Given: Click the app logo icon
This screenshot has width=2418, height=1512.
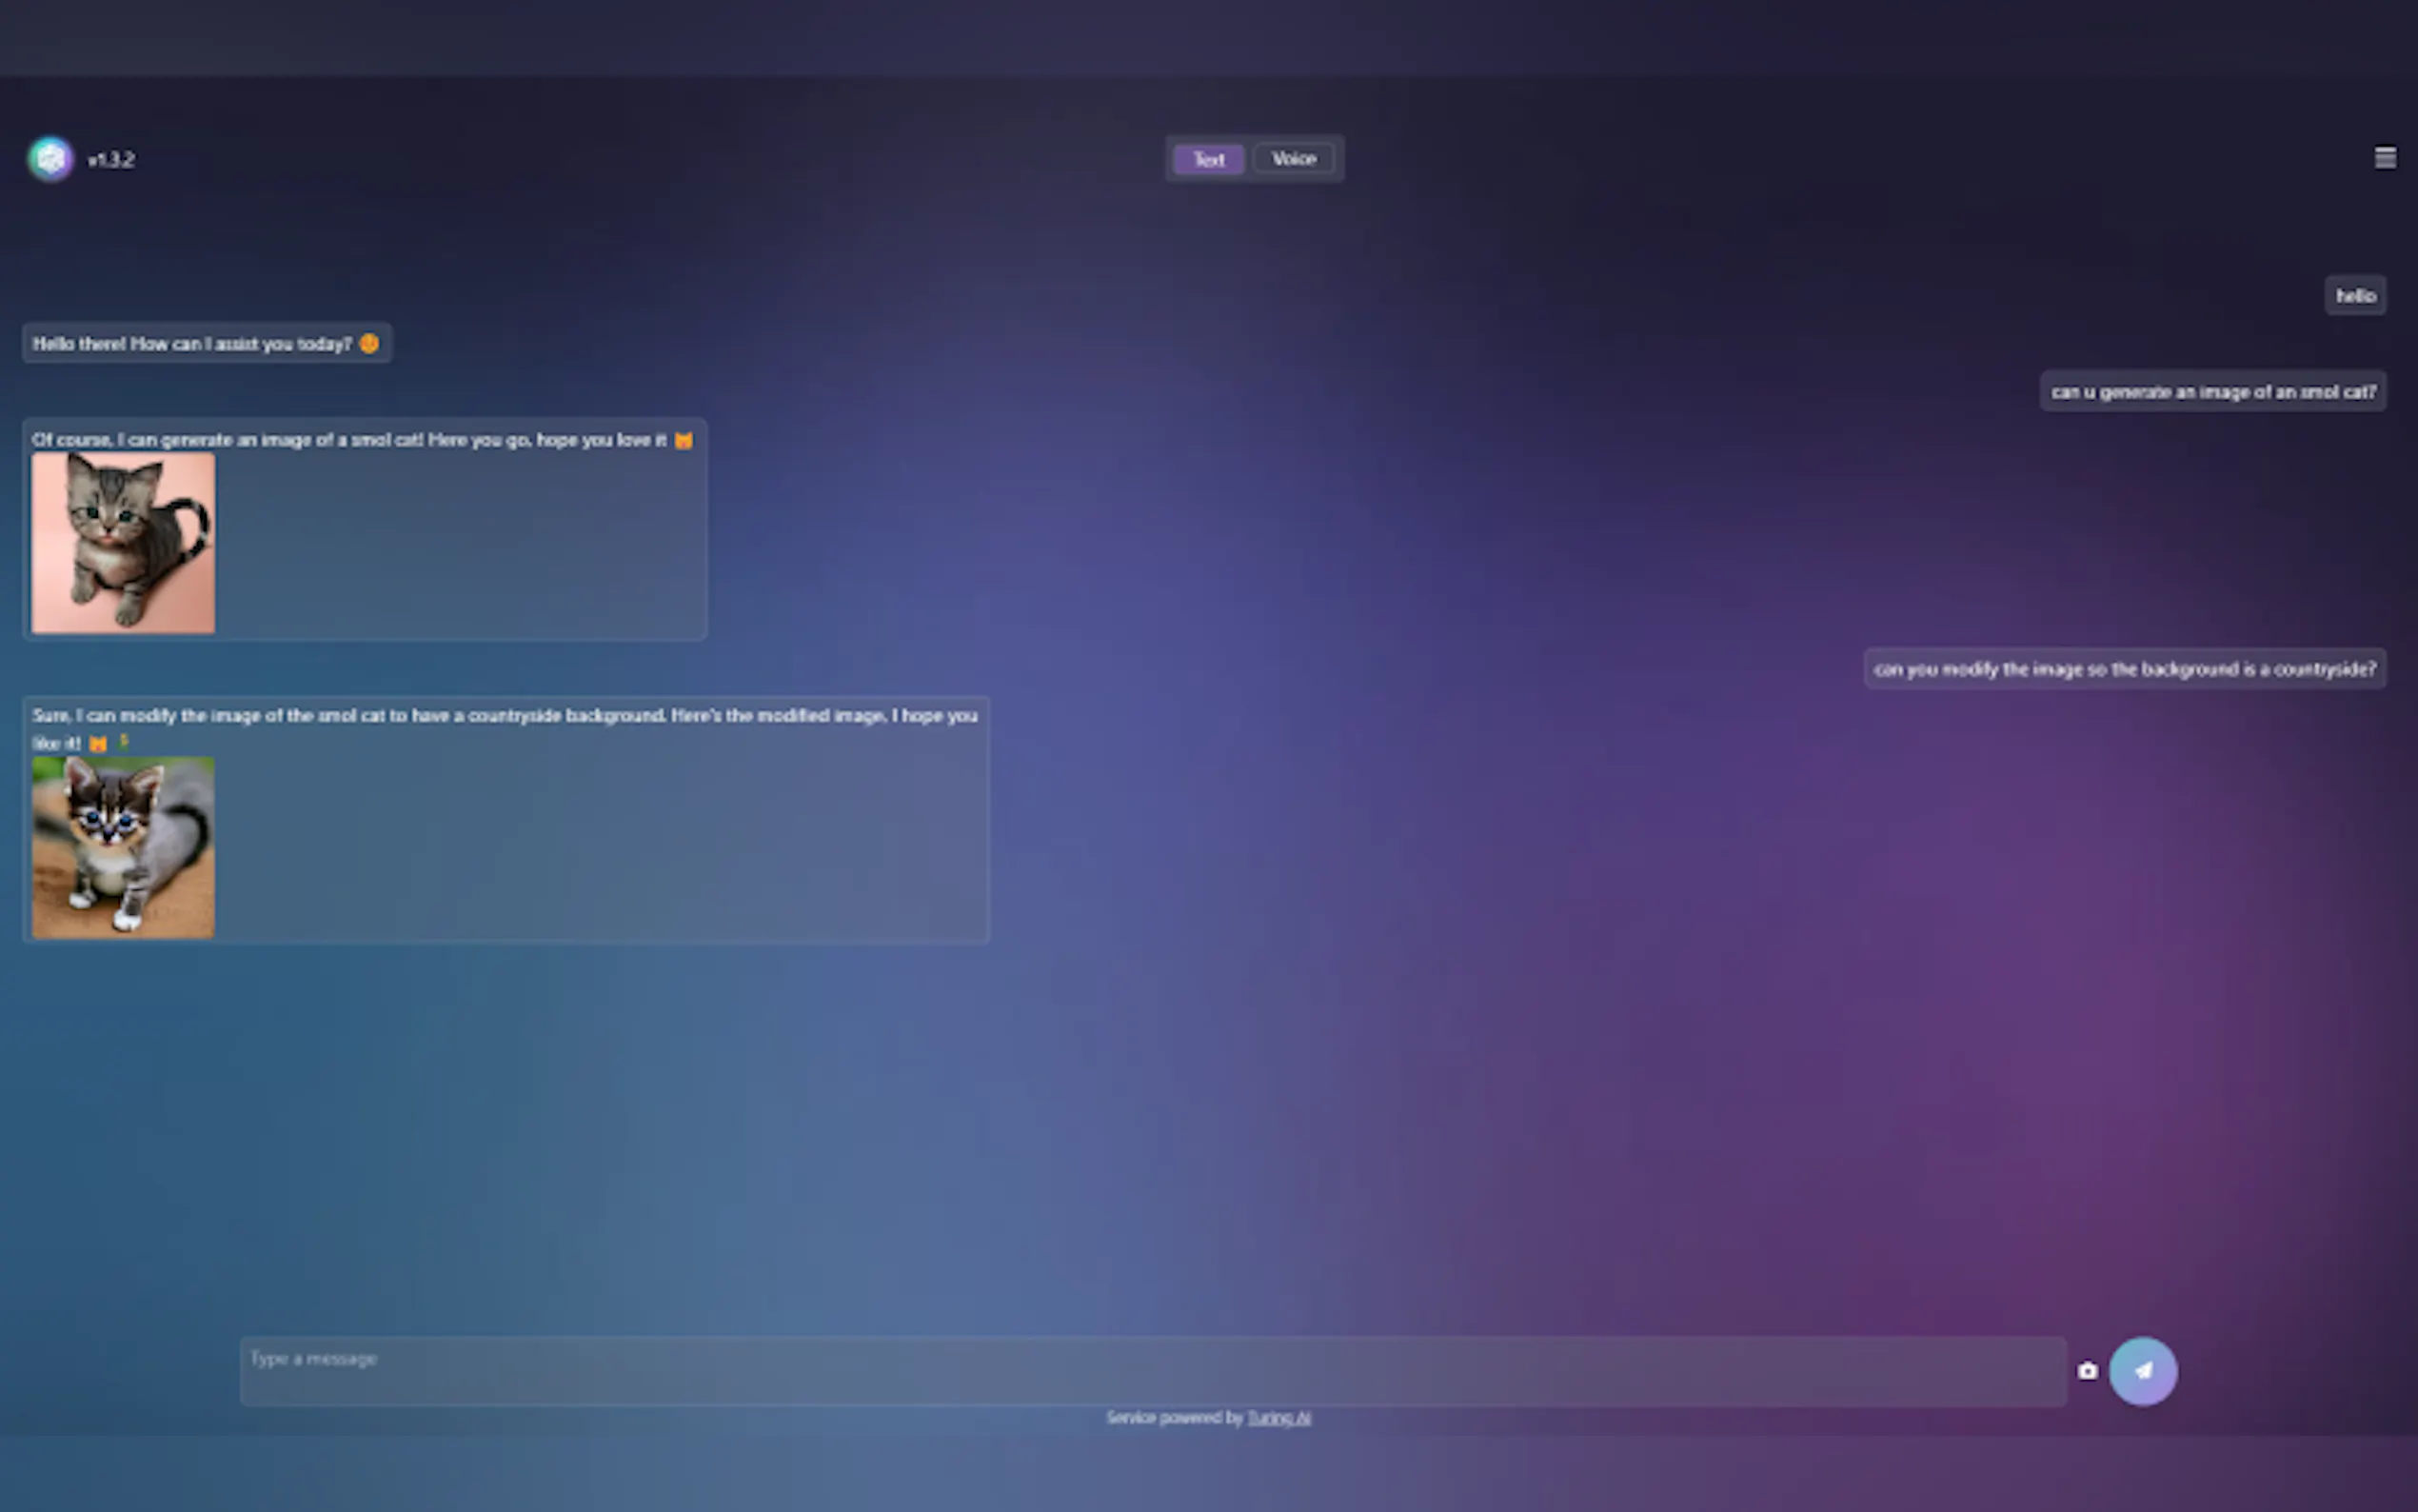Looking at the screenshot, I should [50, 159].
